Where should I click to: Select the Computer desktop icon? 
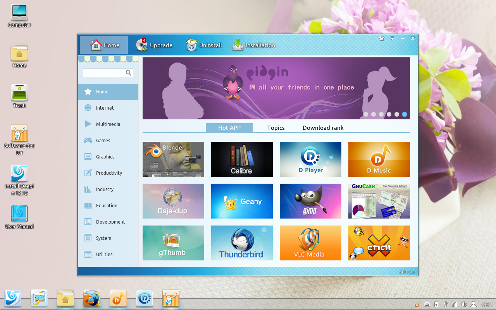point(19,16)
